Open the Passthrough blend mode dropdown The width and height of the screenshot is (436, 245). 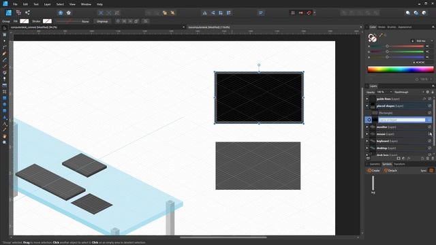click(x=409, y=92)
